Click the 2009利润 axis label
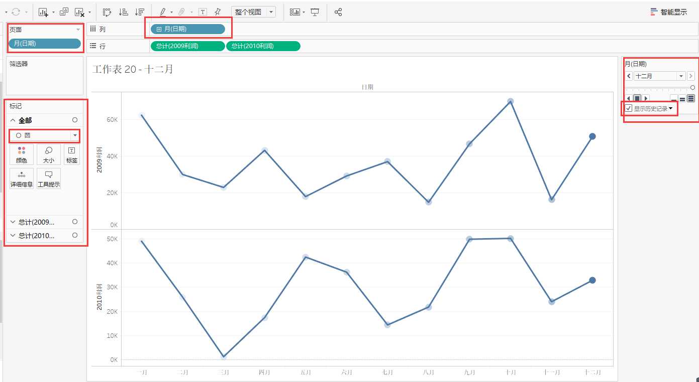Image resolution: width=699 pixels, height=382 pixels. 99,160
